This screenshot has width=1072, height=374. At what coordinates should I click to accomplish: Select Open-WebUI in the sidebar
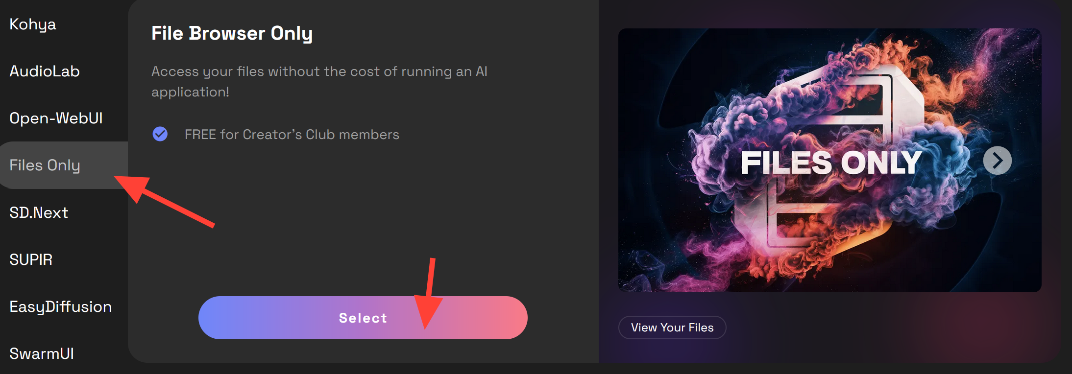[x=56, y=117]
